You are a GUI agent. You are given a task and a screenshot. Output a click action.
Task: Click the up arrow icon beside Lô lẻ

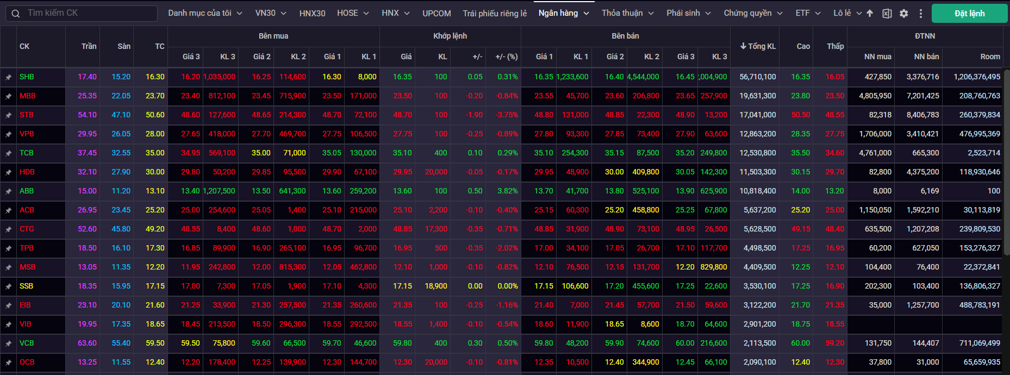point(870,13)
